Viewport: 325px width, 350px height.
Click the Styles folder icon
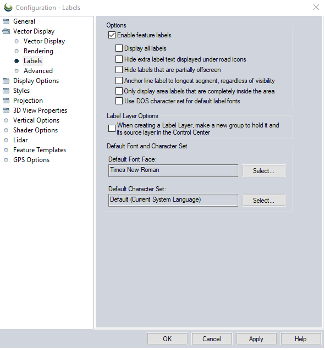click(x=6, y=91)
